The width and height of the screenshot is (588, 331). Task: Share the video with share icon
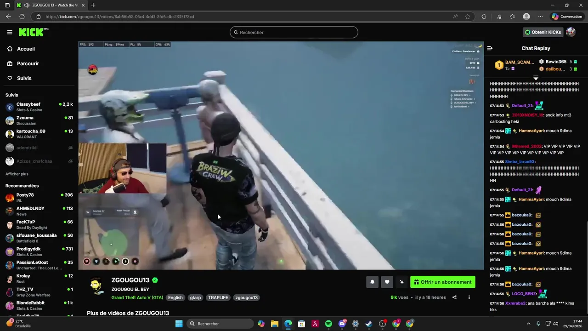point(454,297)
